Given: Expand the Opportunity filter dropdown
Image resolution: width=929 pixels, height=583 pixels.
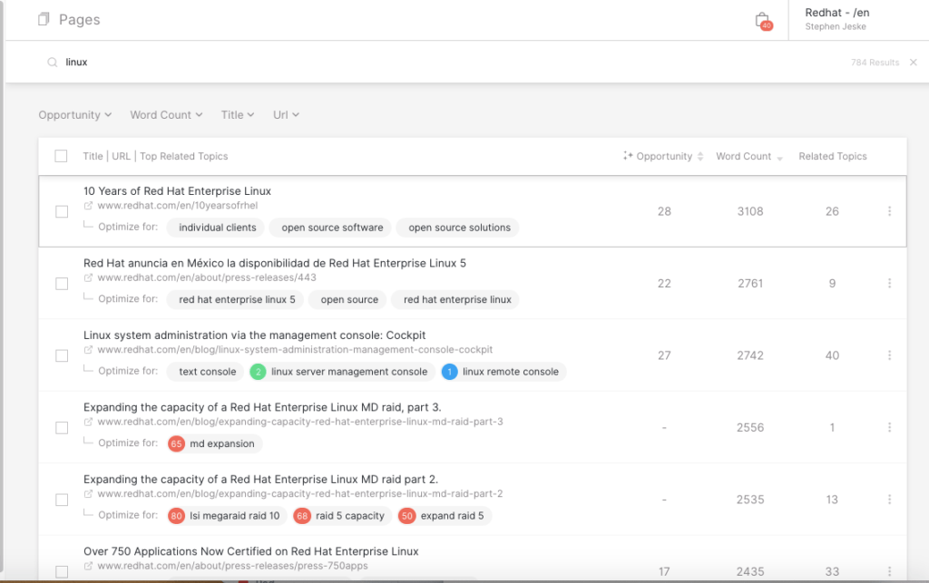Looking at the screenshot, I should [x=74, y=115].
